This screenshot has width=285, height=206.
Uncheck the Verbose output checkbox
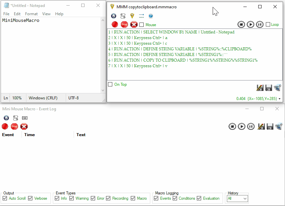(x=30, y=198)
